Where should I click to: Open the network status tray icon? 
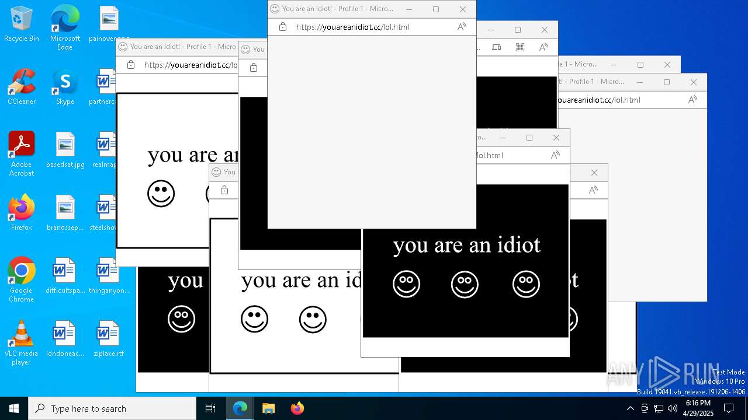[x=659, y=408]
